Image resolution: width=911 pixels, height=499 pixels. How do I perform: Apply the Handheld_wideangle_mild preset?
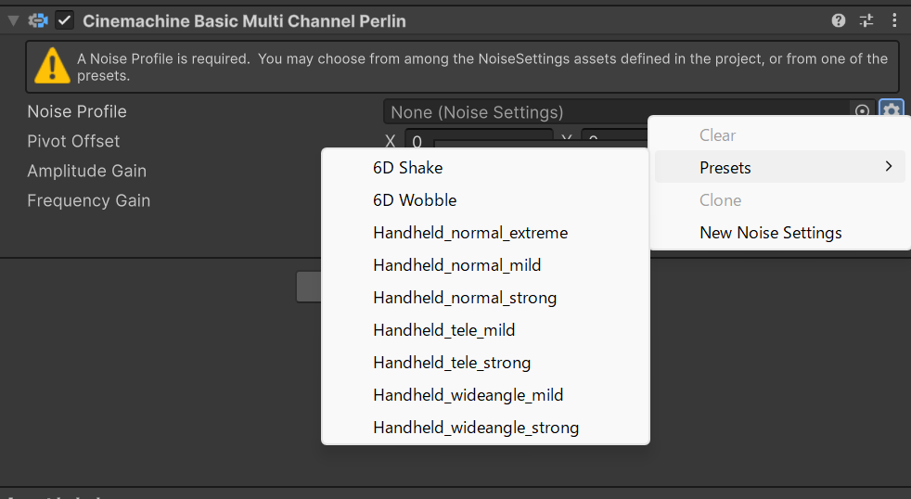[x=485, y=395]
